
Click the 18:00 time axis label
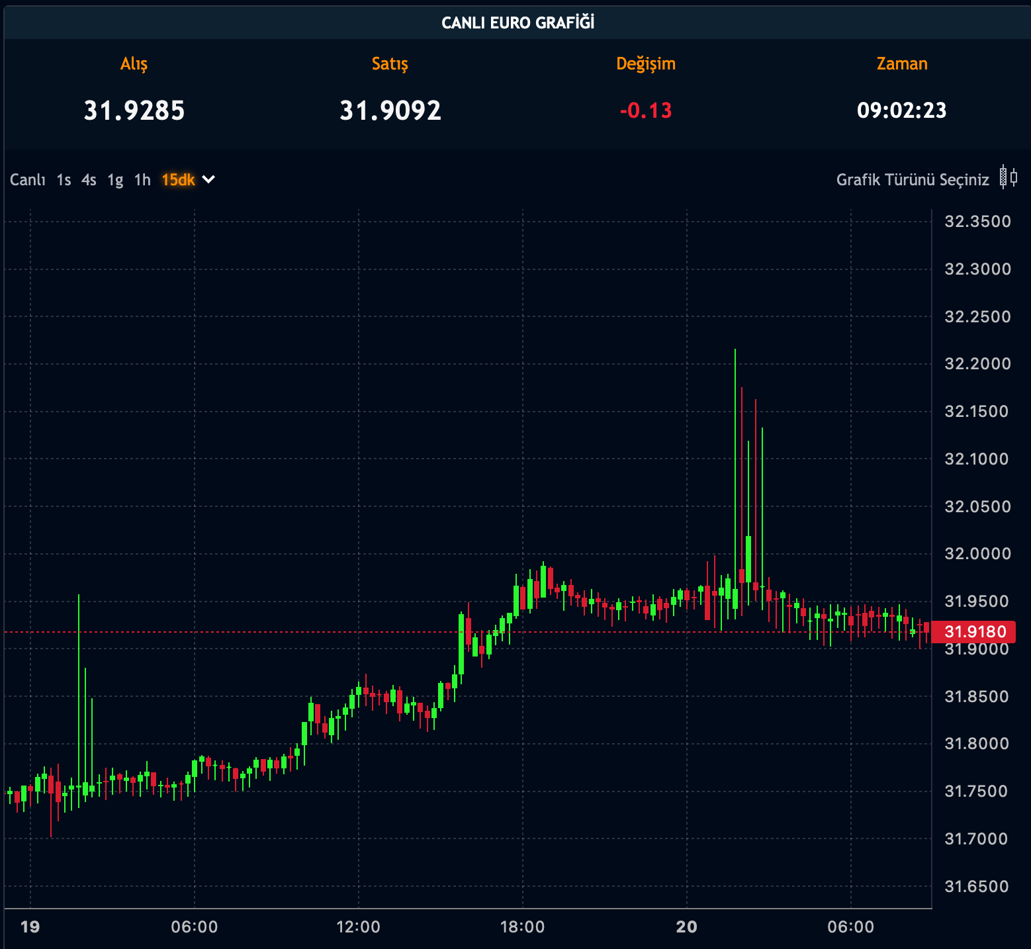click(522, 926)
